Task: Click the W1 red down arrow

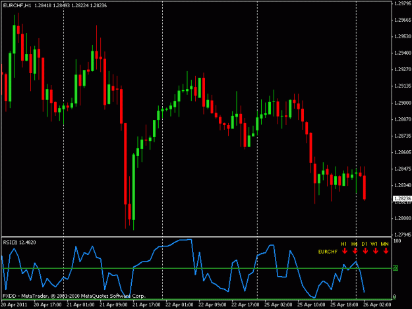Action: click(376, 251)
